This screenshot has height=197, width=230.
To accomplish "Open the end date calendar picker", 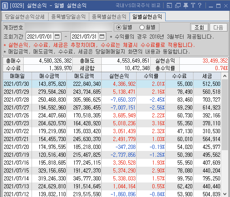I will (102, 36).
